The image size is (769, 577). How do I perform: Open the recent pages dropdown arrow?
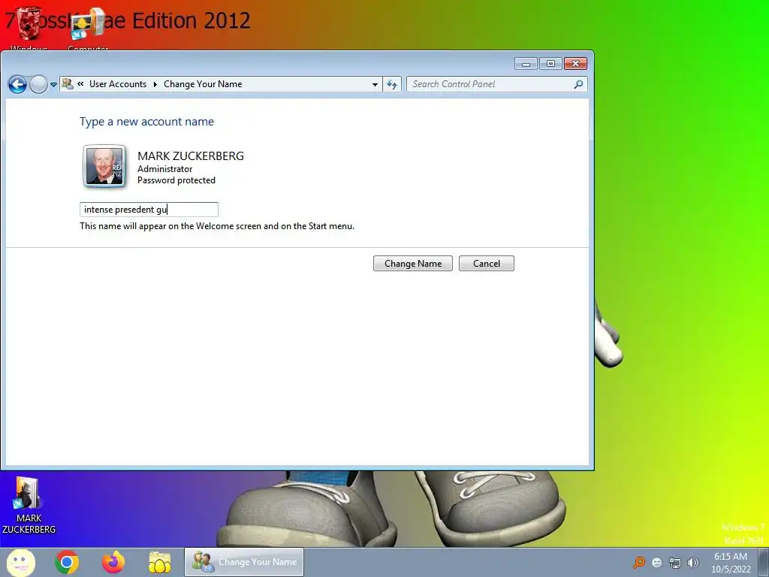point(53,85)
